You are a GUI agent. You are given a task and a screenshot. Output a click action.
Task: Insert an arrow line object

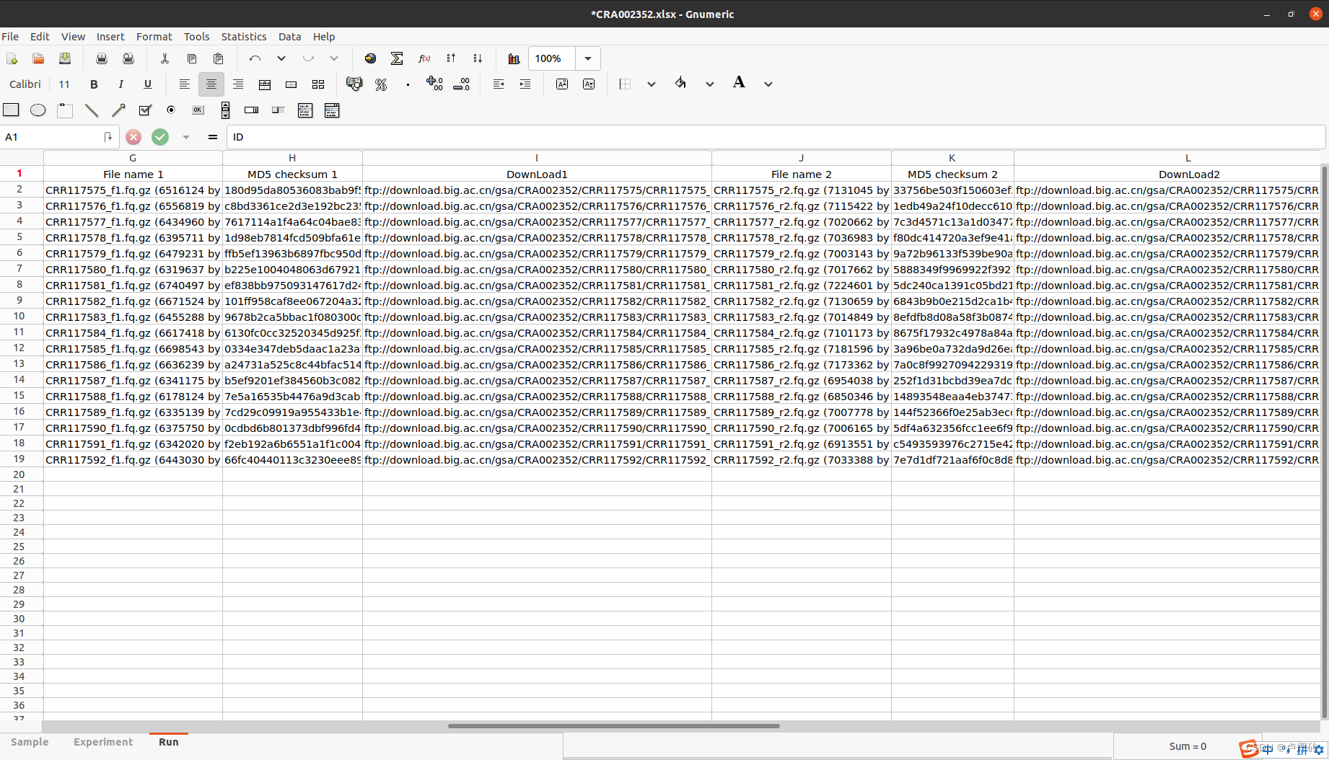[118, 110]
